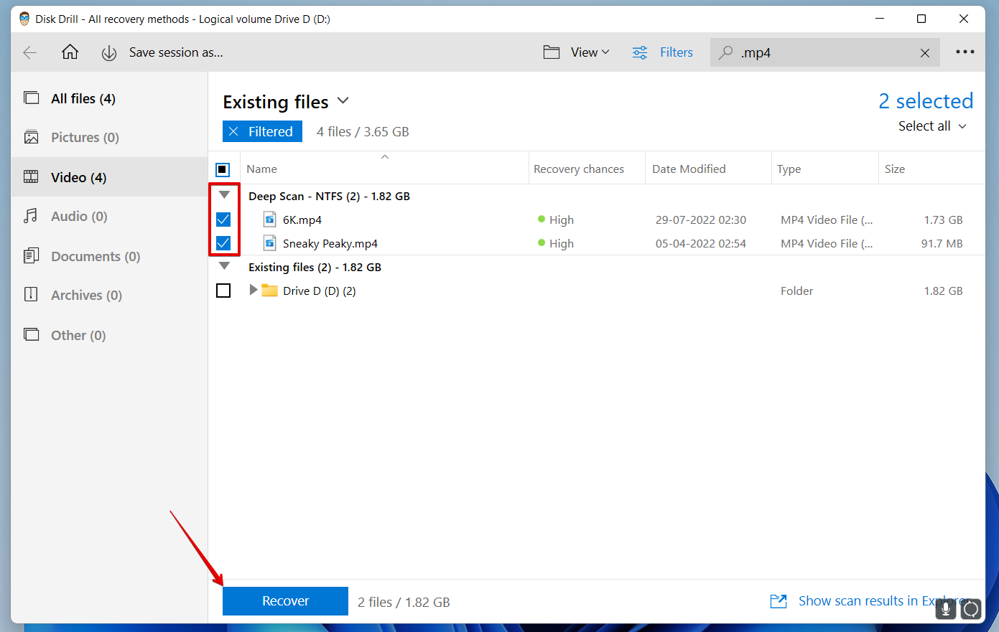Click the Archives sidebar icon

point(31,294)
